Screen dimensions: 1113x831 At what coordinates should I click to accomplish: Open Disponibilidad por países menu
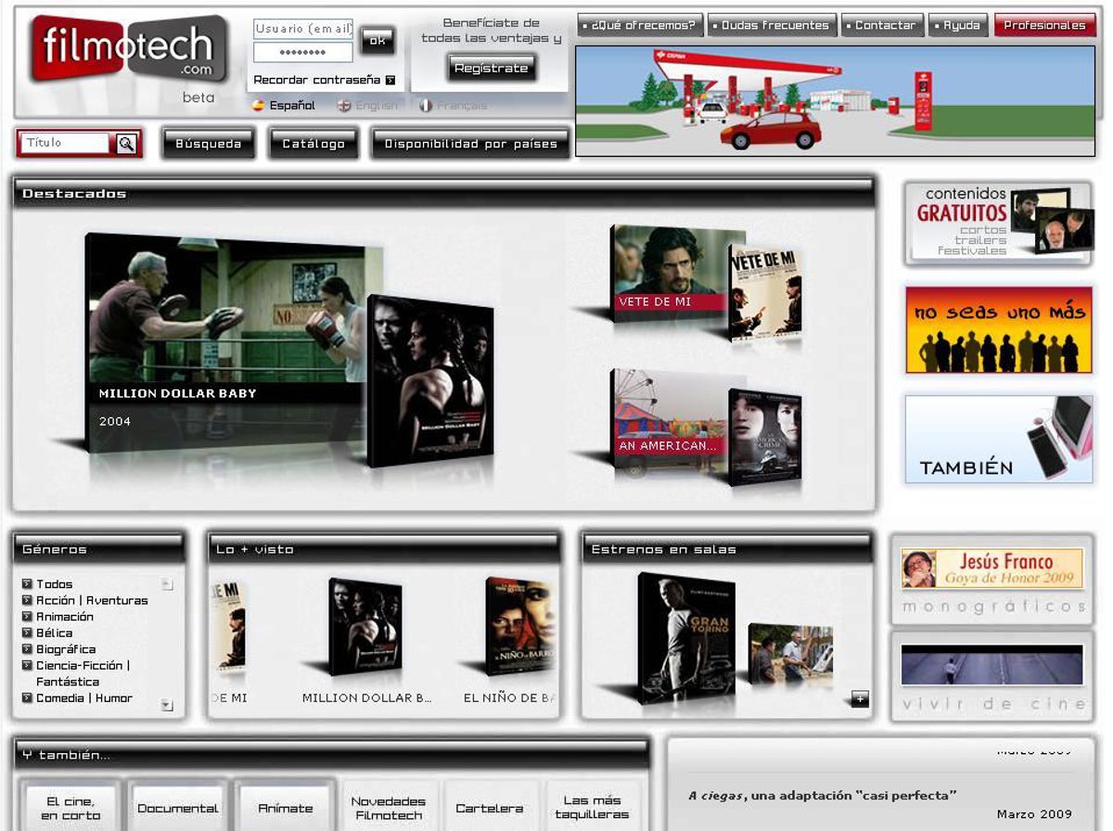point(470,144)
